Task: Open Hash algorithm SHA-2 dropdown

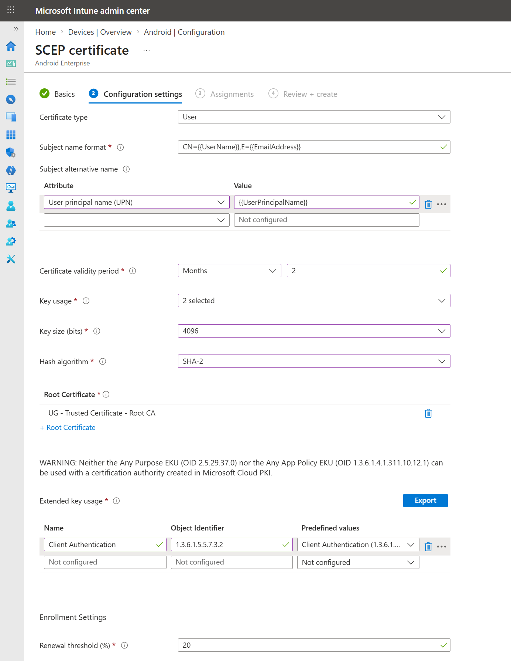Action: click(314, 361)
